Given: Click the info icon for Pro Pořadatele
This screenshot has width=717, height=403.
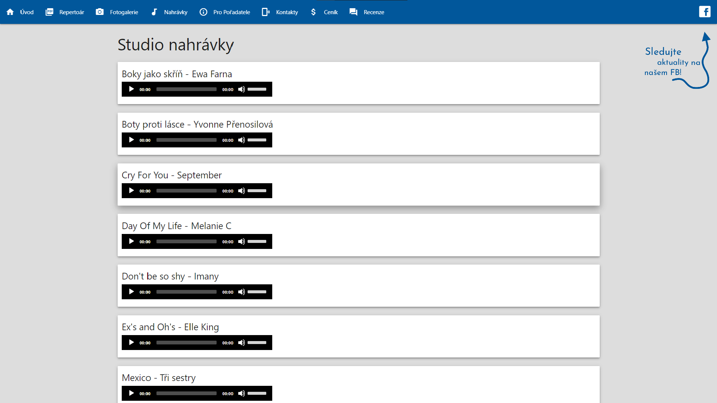Looking at the screenshot, I should 203,12.
